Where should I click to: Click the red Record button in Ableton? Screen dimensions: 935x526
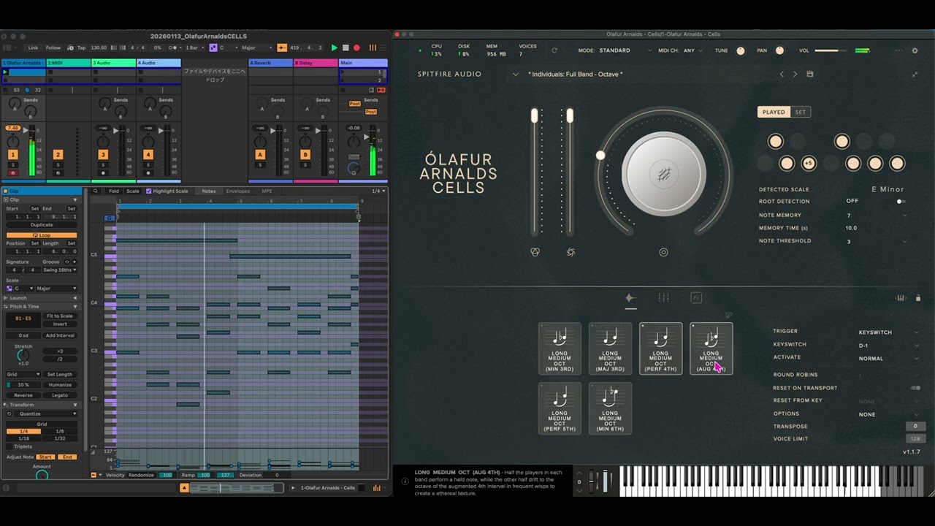[x=356, y=47]
